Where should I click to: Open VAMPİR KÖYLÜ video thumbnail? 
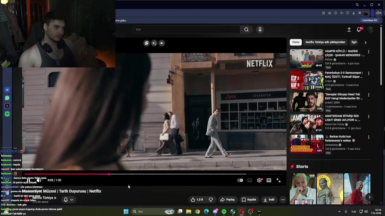(306, 59)
